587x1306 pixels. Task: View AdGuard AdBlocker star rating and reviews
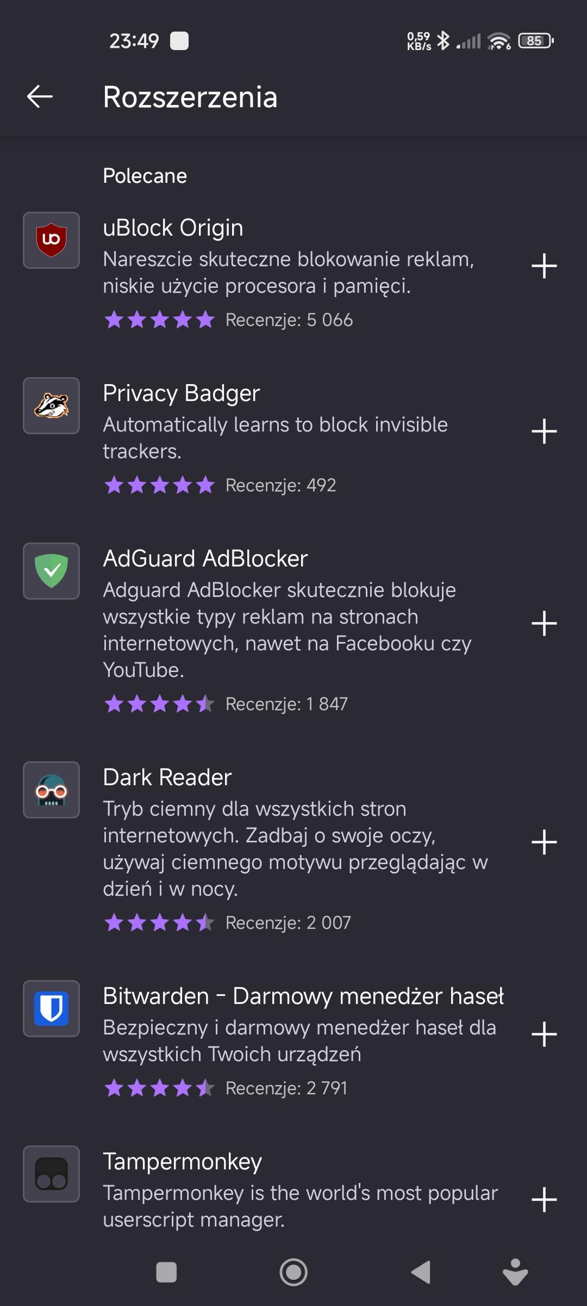226,704
